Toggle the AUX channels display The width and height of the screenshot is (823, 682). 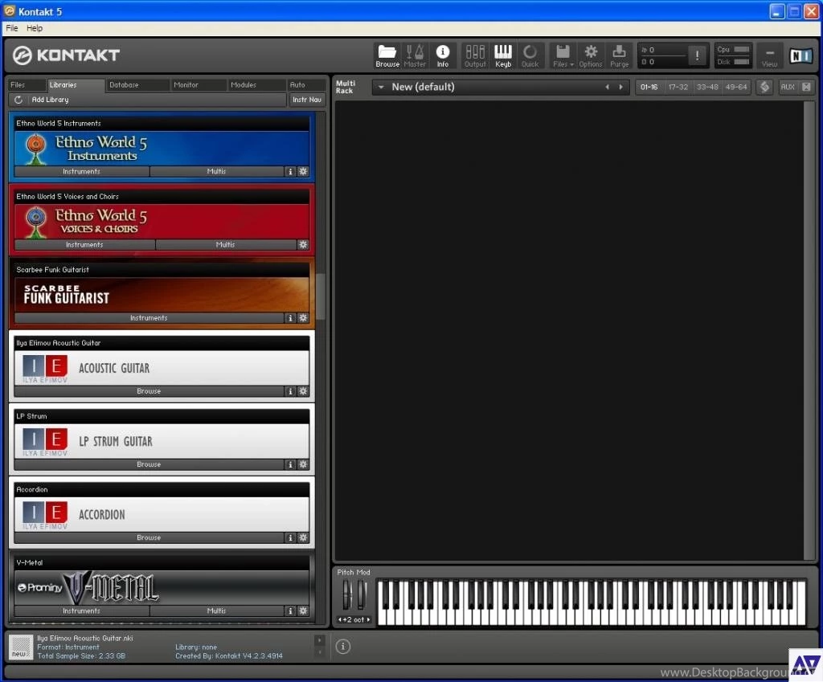click(x=788, y=87)
